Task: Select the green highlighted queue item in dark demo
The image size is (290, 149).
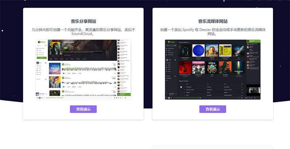Action: [x=253, y=41]
